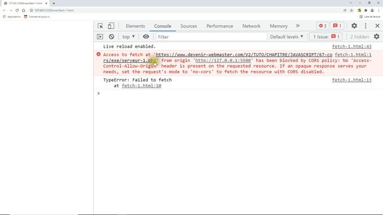The height and width of the screenshot is (215, 383).
Task: Open the fetch-1.html:10 stack trace link
Action: point(141,85)
